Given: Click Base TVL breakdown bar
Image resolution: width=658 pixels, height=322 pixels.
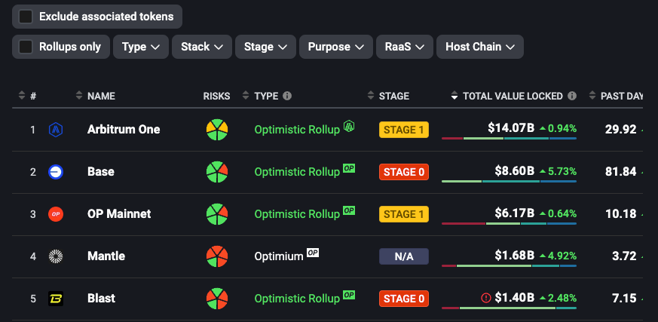Looking at the screenshot, I should point(509,182).
